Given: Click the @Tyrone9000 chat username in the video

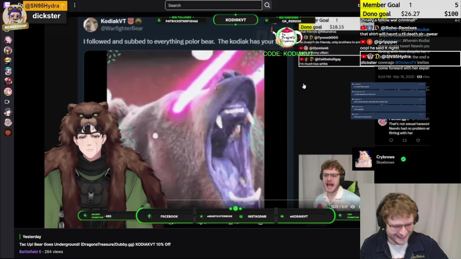Looking at the screenshot, I should coord(326,37).
